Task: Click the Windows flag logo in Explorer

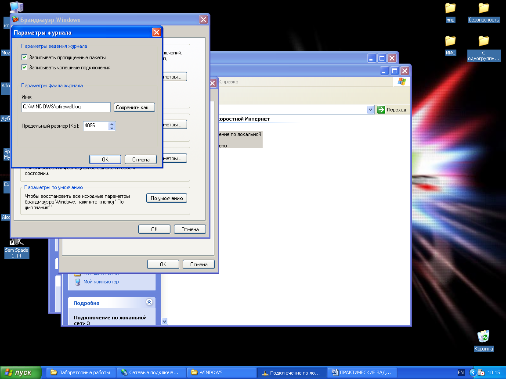Action: [402, 82]
